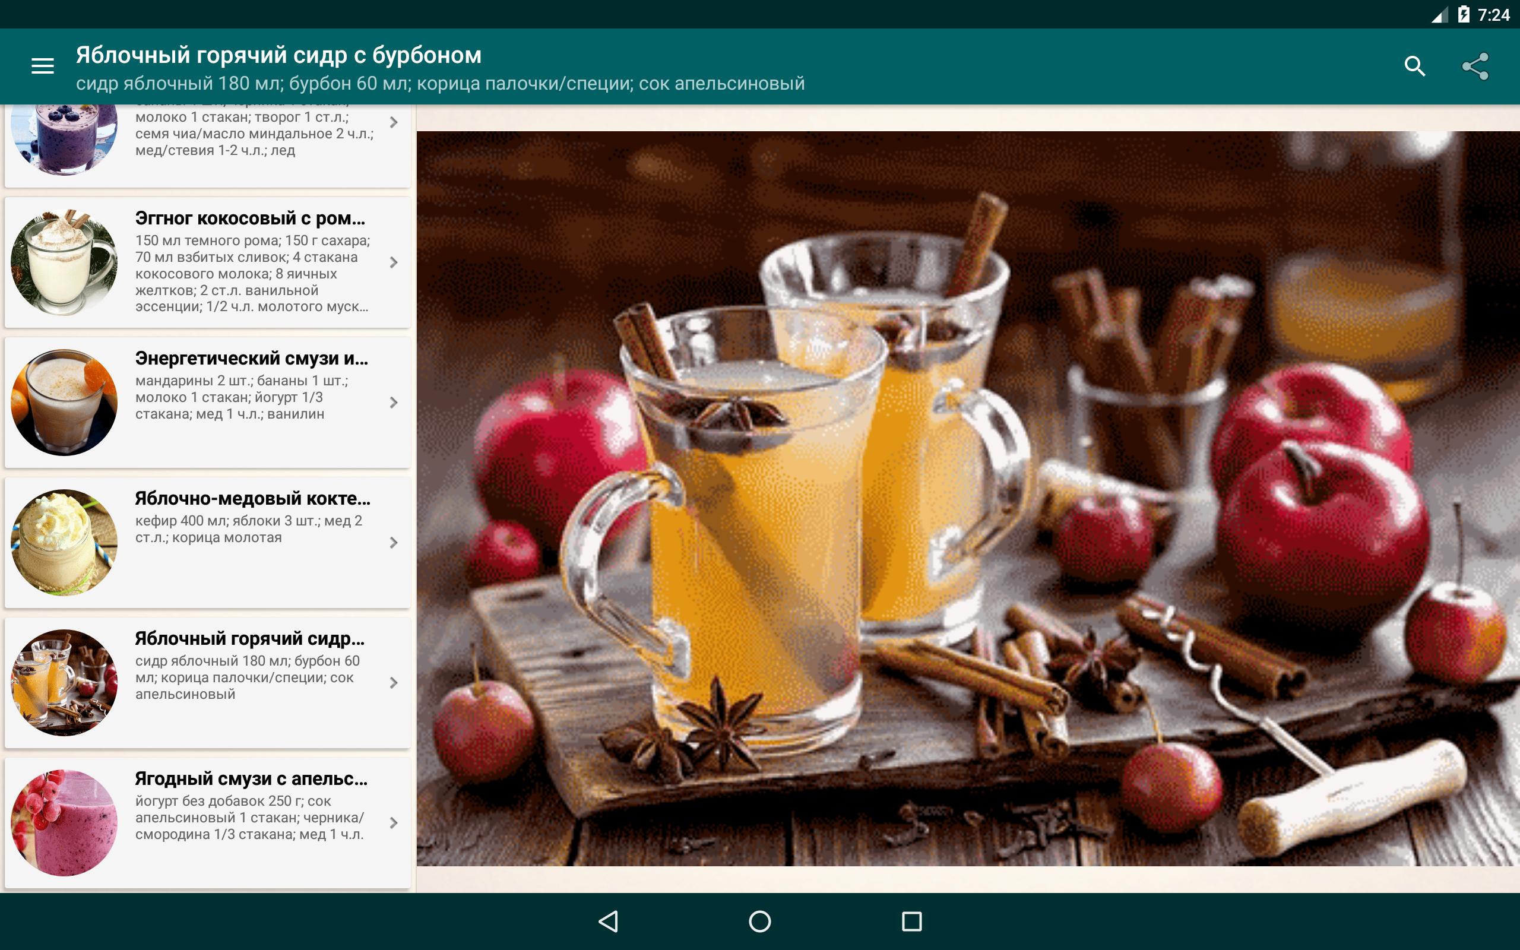Open the hamburger navigation menu
The height and width of the screenshot is (950, 1520).
point(43,66)
